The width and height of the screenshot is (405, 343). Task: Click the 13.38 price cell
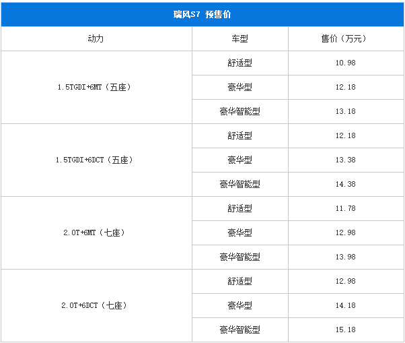[346, 160]
